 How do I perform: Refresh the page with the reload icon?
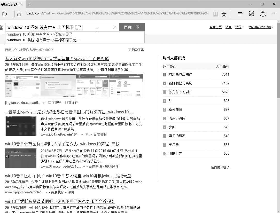[x=4, y=14]
